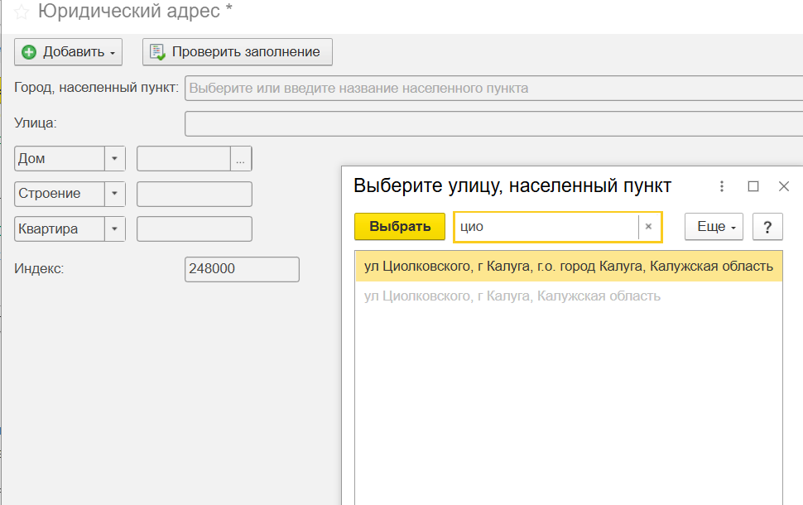Open the Дом type dropdown arrow
Screen dimensions: 803x505
coord(114,159)
